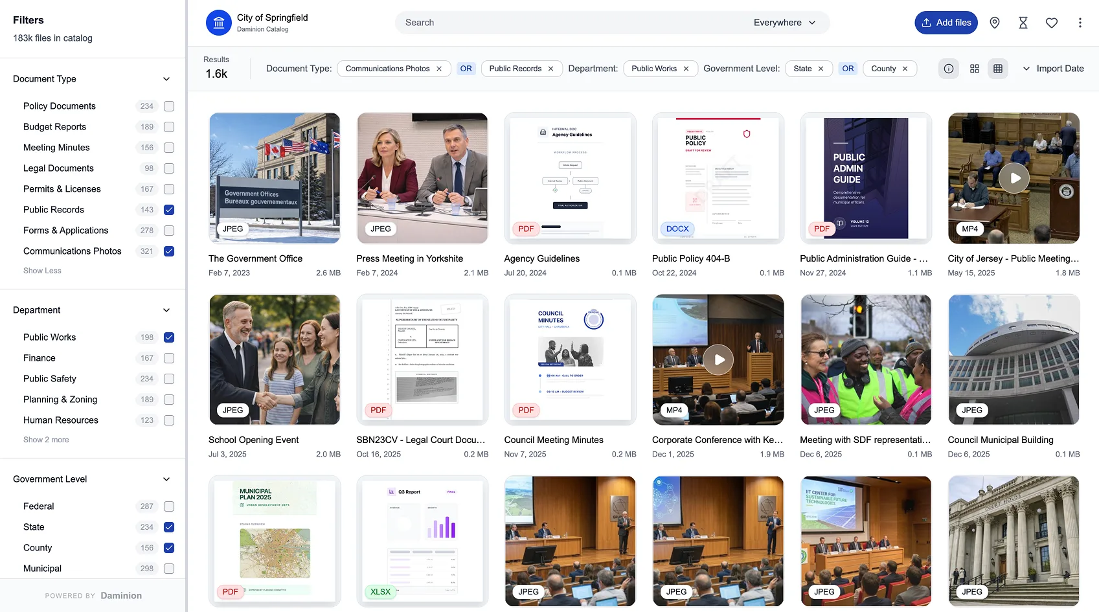Open the map location pin icon

[995, 23]
